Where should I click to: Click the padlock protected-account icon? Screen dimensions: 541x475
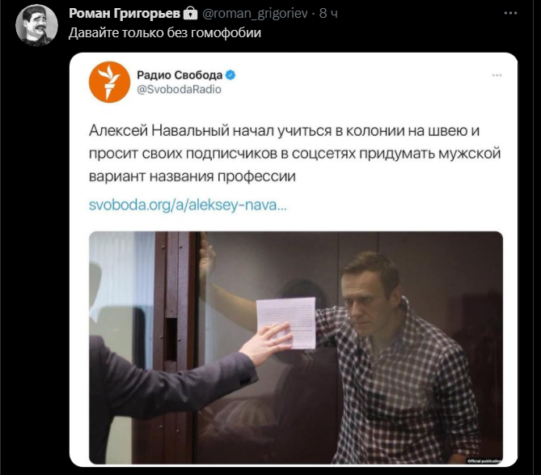tap(189, 14)
